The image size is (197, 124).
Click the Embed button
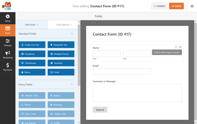point(159,6)
